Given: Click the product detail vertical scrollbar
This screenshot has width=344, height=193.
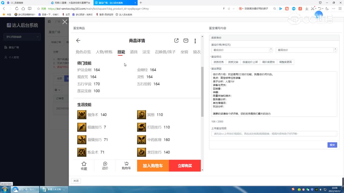Looking at the screenshot, I should click(202, 91).
